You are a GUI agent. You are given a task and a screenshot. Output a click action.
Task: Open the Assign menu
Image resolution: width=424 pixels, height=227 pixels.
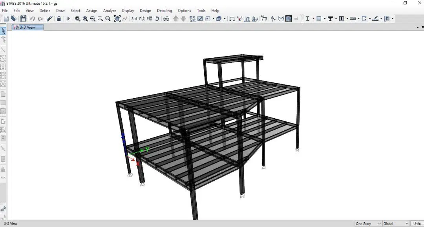click(x=91, y=11)
